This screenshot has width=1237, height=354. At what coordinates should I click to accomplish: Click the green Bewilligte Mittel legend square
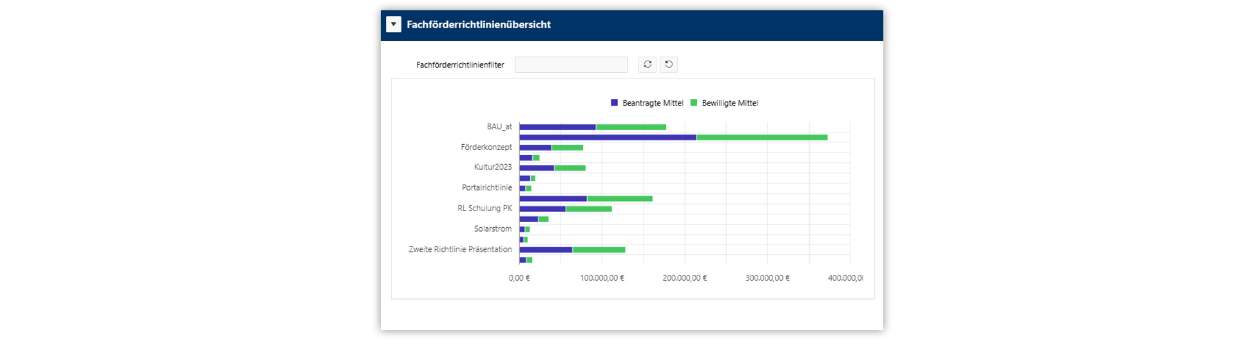694,103
